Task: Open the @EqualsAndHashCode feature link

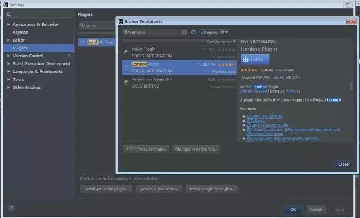Action: click(x=267, y=125)
